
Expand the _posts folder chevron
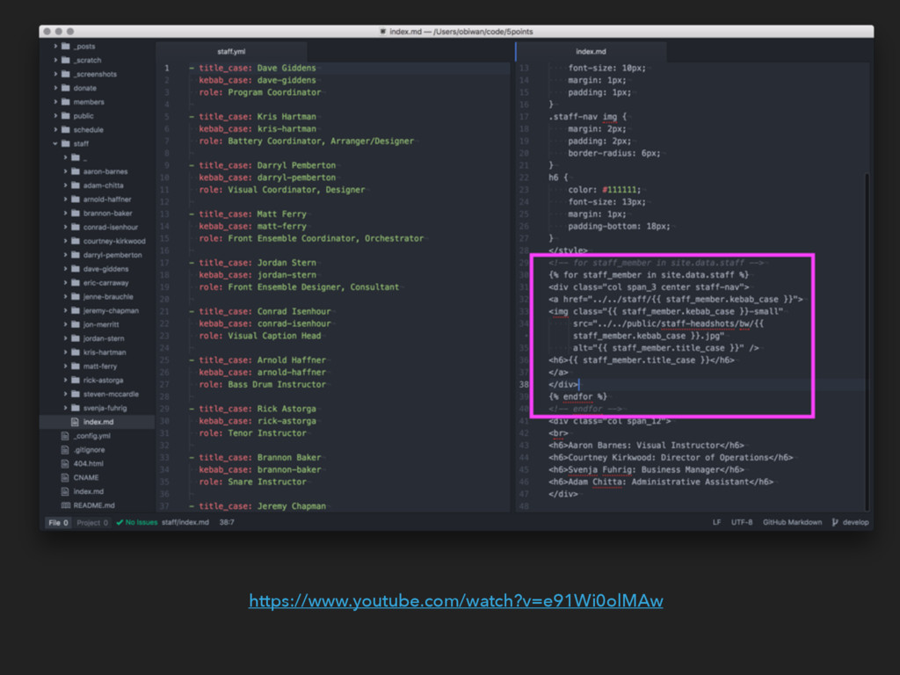pyautogui.click(x=55, y=46)
